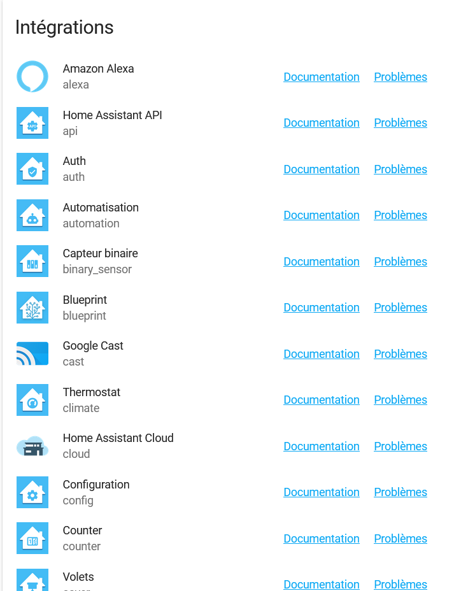
Task: Open Documentation link for Google Cast
Action: pyautogui.click(x=321, y=354)
